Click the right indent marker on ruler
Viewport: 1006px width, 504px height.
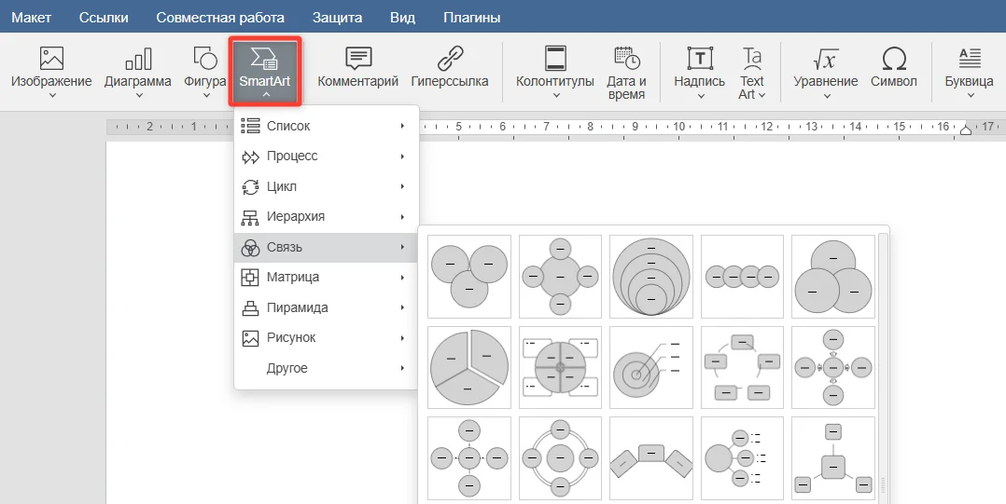tap(966, 129)
